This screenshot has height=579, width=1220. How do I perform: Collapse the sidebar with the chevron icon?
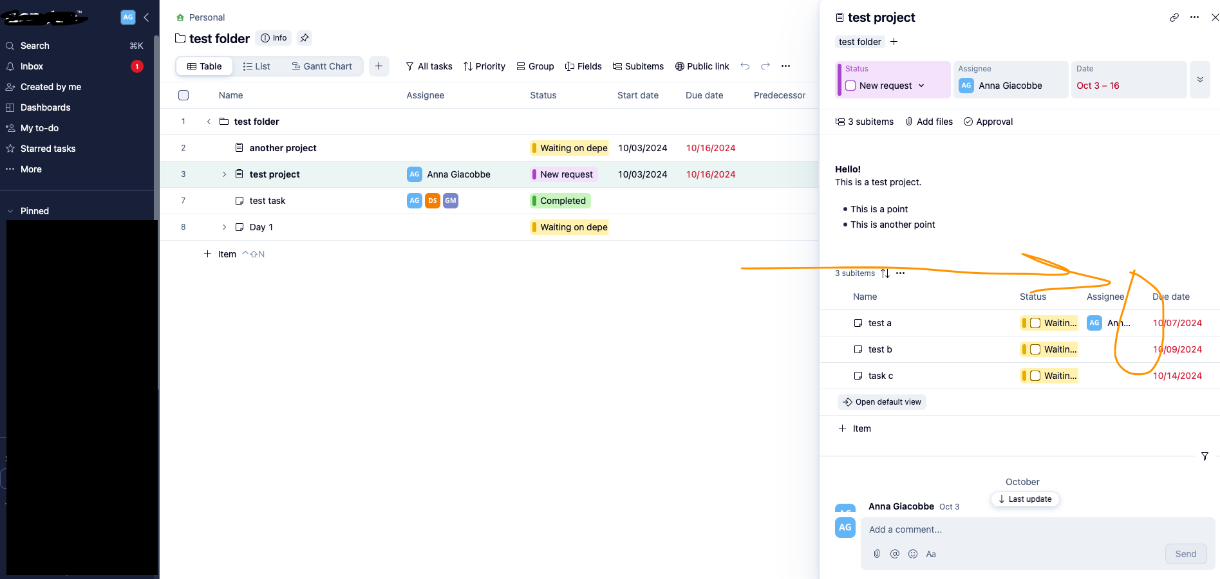[146, 17]
